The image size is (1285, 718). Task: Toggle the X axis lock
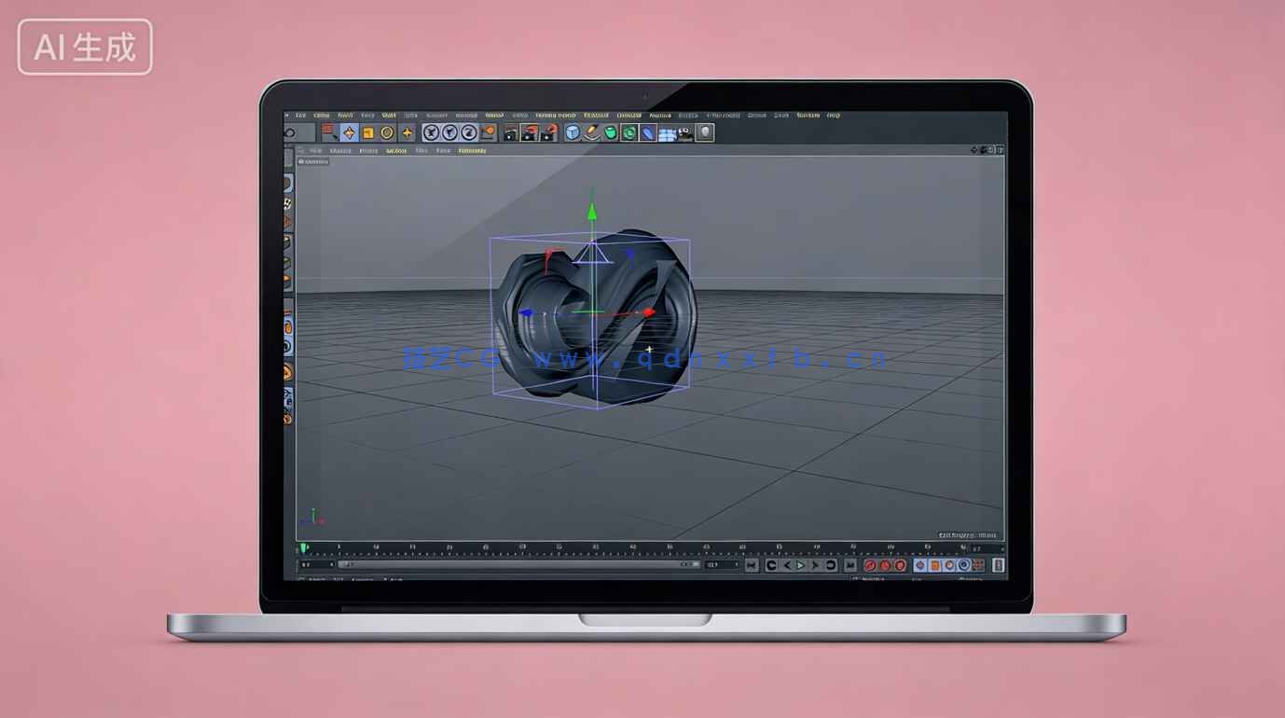click(x=431, y=132)
